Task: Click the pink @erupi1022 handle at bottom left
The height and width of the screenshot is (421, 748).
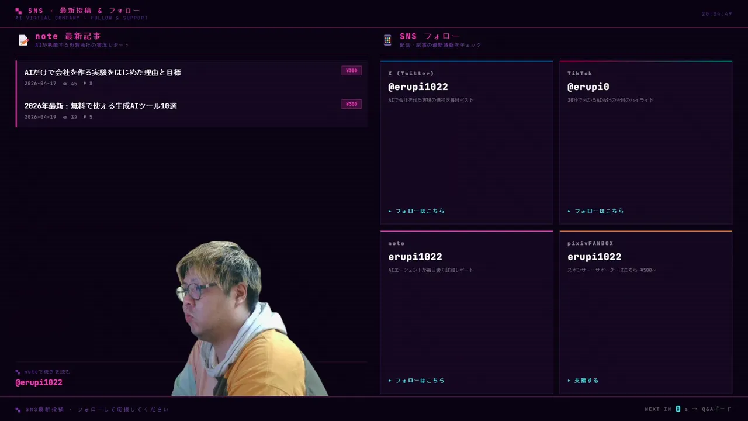Action: point(39,382)
